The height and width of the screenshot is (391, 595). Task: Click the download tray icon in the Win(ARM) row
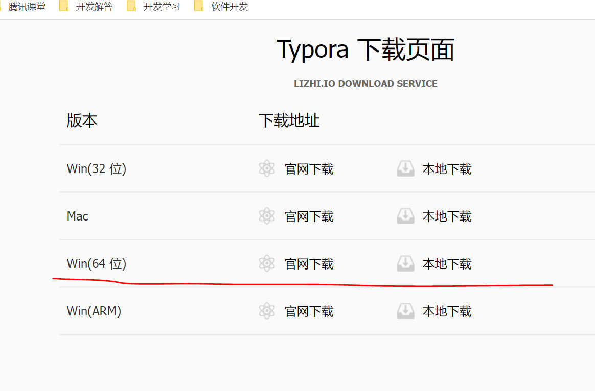tap(405, 311)
